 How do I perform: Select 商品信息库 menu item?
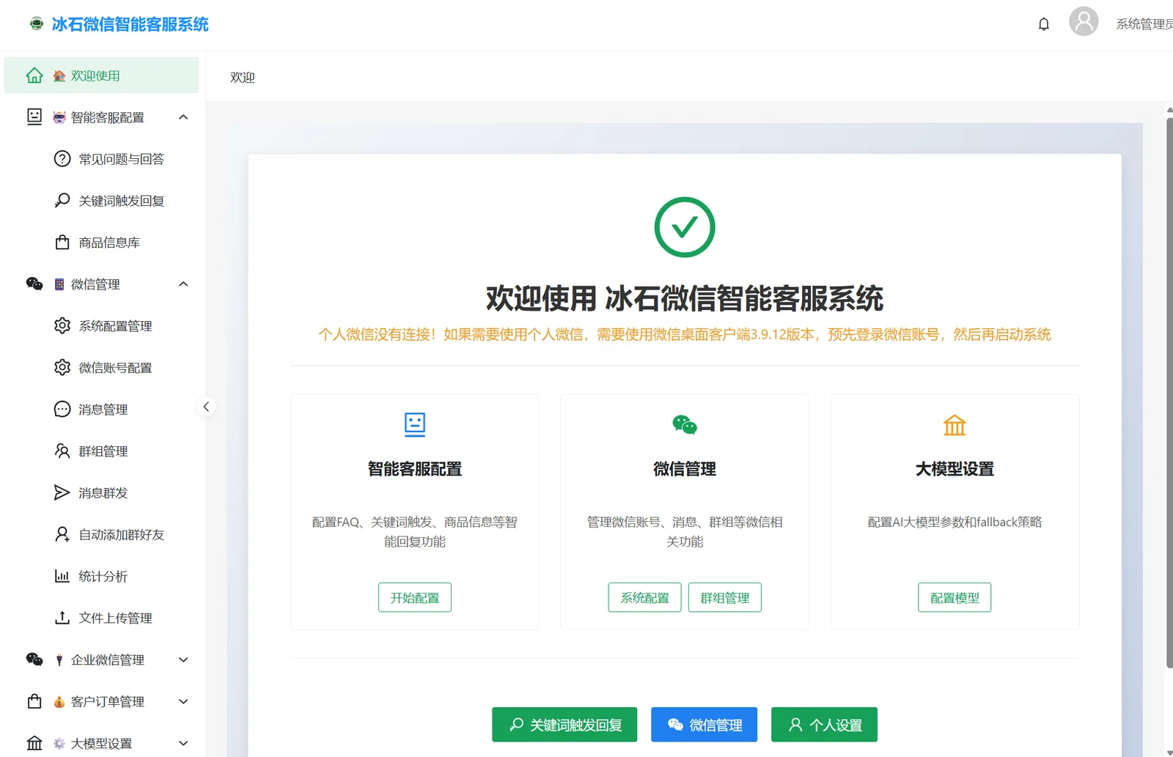pyautogui.click(x=102, y=243)
